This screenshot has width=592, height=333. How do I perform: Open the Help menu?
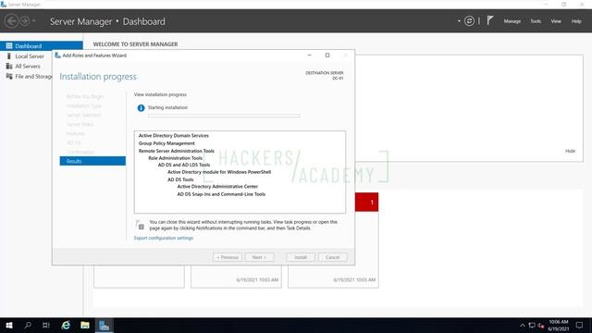tap(576, 21)
